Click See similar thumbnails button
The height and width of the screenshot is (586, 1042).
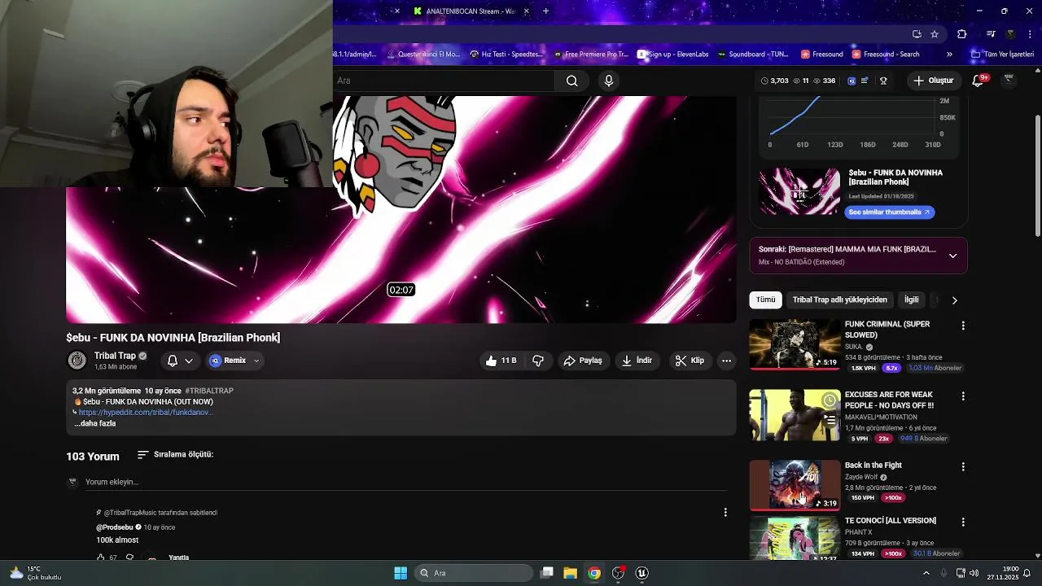(889, 212)
